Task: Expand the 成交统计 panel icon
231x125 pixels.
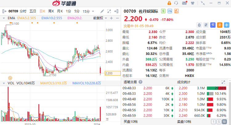Action: [x=223, y=82]
